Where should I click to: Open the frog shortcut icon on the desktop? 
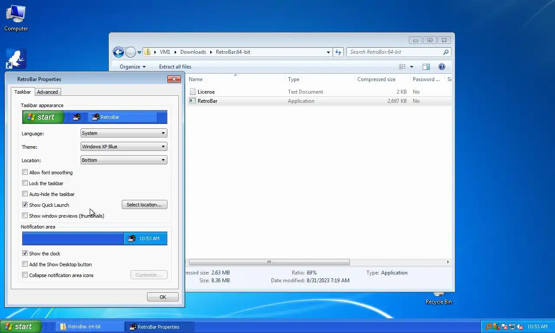pyautogui.click(x=16, y=59)
